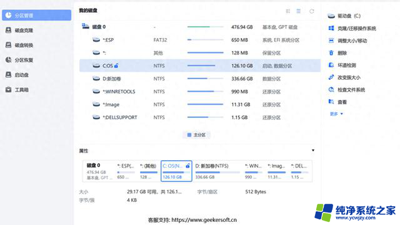Click the ESP partition drive icon
Screen dimensions: 400x225
pos(96,40)
